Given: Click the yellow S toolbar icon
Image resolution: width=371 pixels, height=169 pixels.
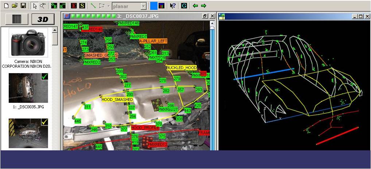Looking at the screenshot, I should click(82, 6).
